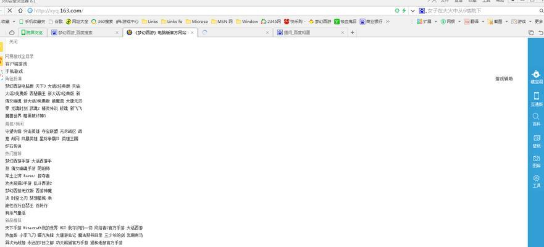The width and height of the screenshot is (544, 247).
Task: Open 游戏中心 bookmark
Action: 127,22
